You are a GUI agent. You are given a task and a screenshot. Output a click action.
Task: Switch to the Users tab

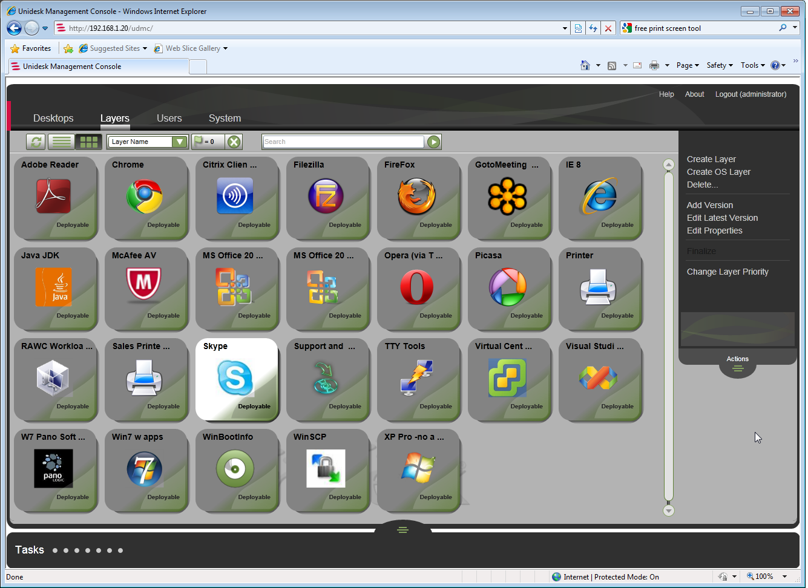169,119
